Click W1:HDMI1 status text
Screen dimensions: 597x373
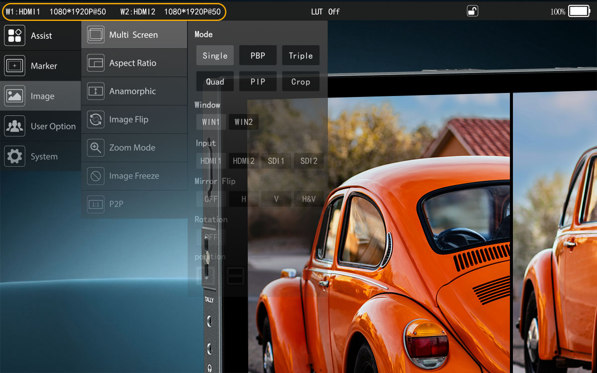[x=23, y=11]
